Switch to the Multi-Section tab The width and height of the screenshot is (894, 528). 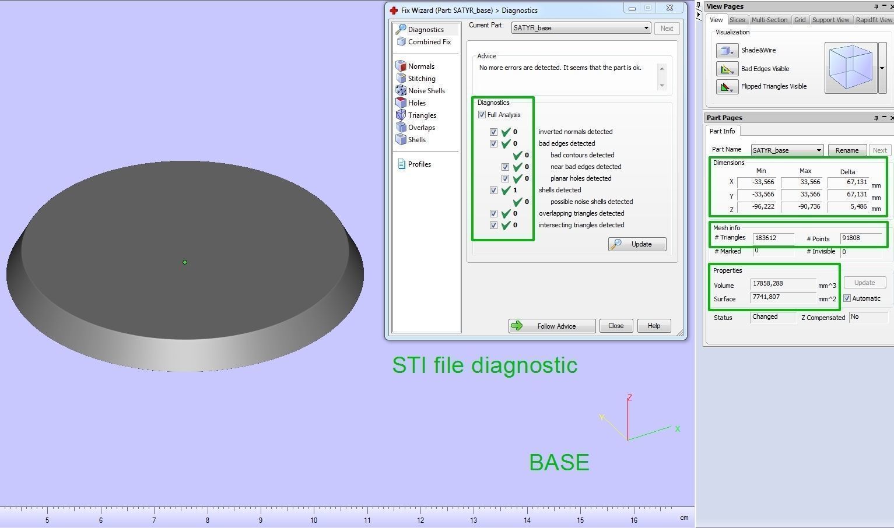[769, 20]
